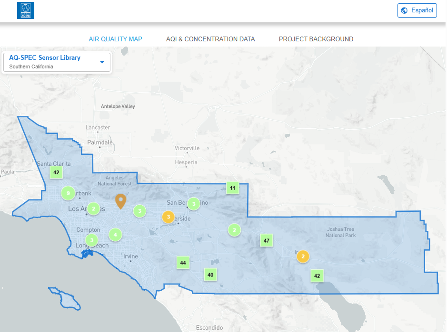Click green cluster of 3 near San Bernardino
This screenshot has width=447, height=332.
click(193, 204)
